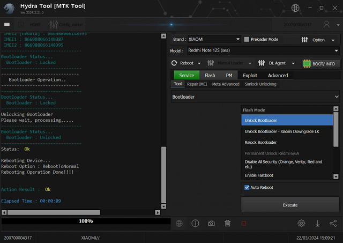Open the account dropdown arrow
Screen dimensions: 343x243
tap(338, 25)
